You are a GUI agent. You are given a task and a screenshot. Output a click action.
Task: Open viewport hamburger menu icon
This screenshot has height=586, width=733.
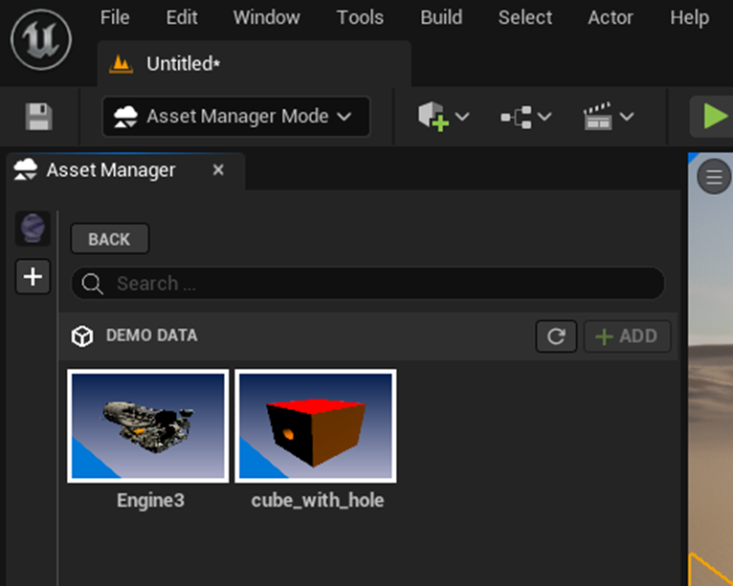click(713, 177)
